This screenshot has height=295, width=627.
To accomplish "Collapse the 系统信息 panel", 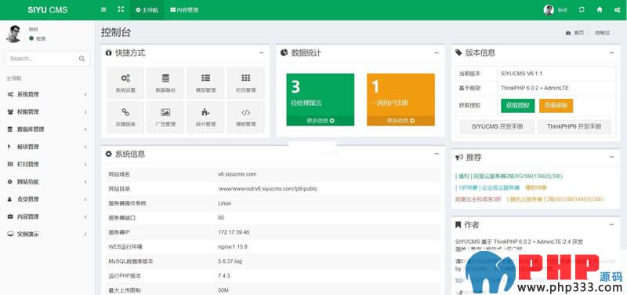I will coord(437,154).
